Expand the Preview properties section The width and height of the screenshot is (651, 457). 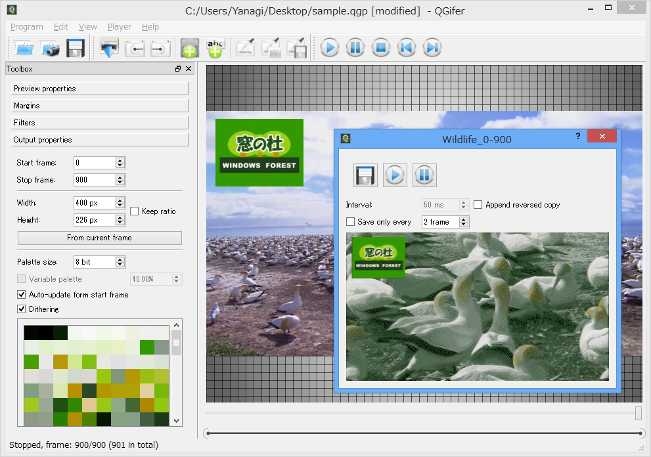100,89
